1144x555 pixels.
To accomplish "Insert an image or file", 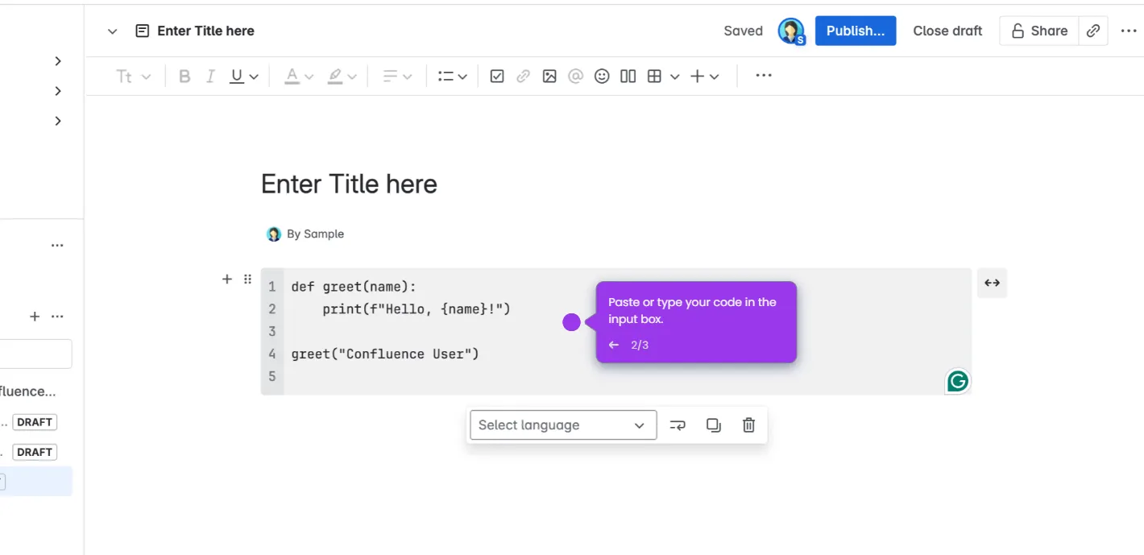I will coord(549,77).
